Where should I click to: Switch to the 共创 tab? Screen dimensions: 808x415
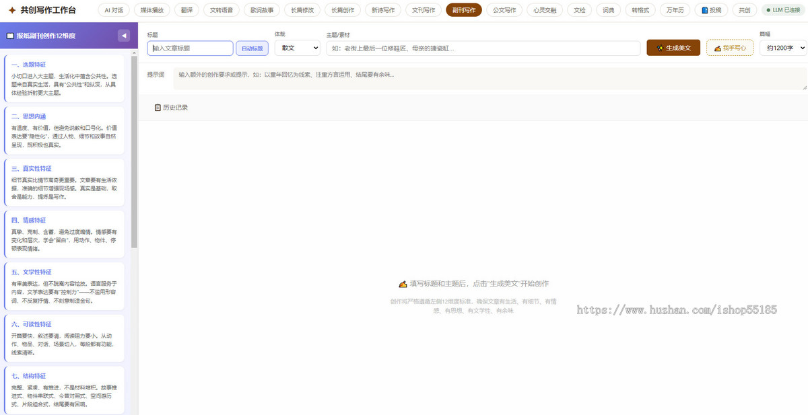pyautogui.click(x=744, y=10)
